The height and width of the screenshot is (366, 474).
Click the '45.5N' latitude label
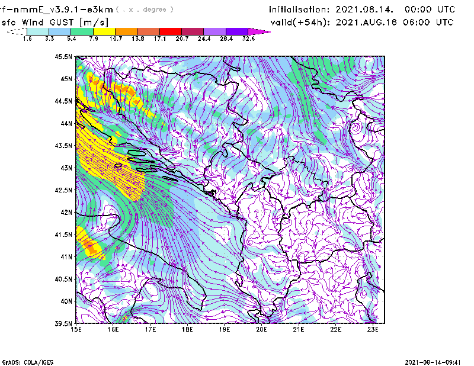[x=63, y=56]
